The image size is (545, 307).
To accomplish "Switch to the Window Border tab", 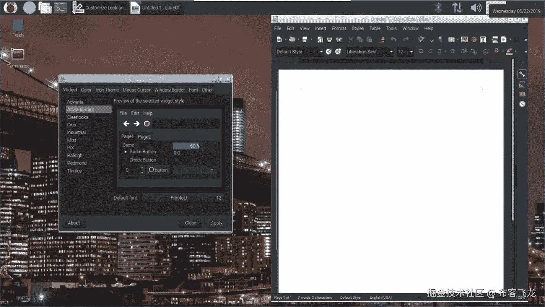I will click(169, 90).
